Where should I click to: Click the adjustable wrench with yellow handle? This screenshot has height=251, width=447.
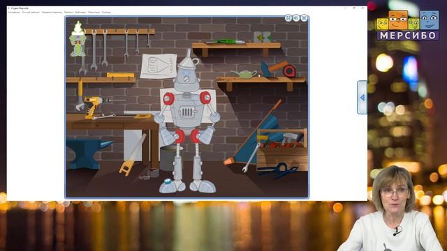tap(80, 95)
